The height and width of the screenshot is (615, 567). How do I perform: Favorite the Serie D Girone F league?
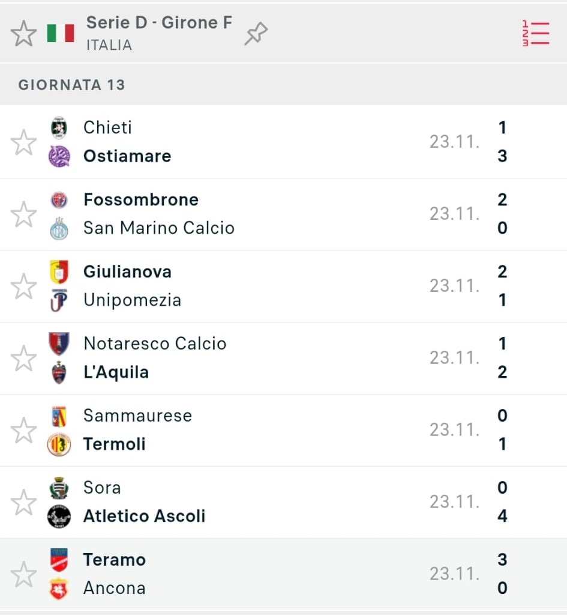[24, 34]
